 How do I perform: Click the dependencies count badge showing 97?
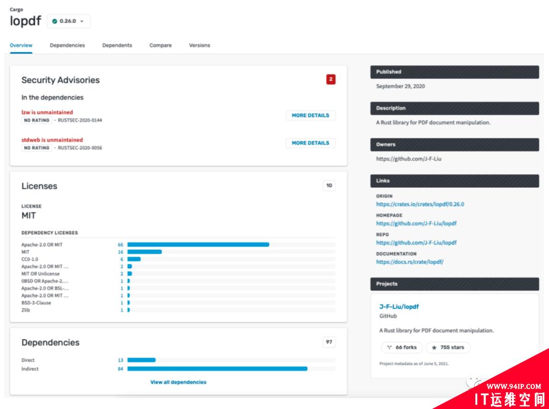[329, 342]
